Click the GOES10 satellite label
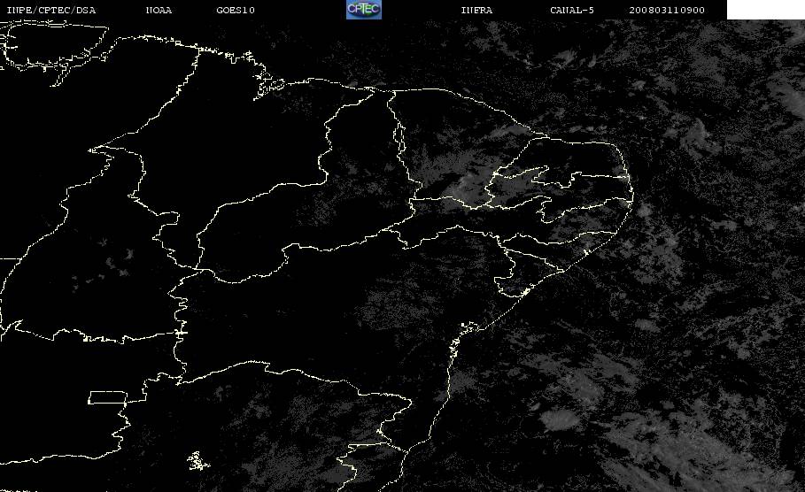 point(236,10)
